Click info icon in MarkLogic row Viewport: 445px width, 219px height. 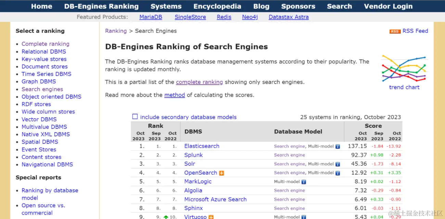click(x=304, y=182)
